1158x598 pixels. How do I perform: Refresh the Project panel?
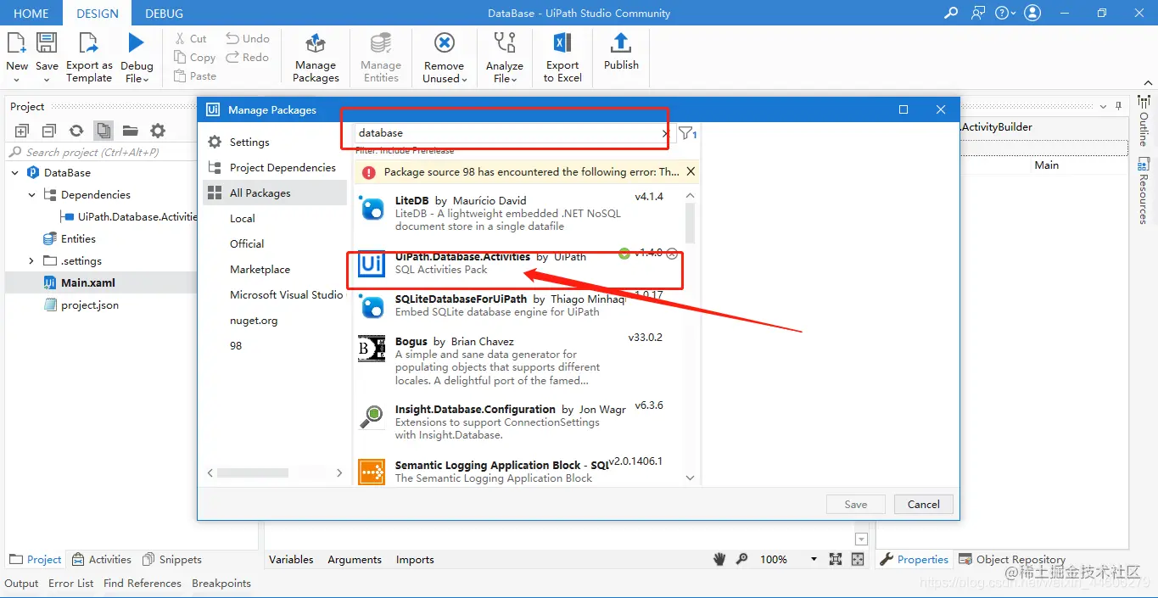pyautogui.click(x=76, y=131)
